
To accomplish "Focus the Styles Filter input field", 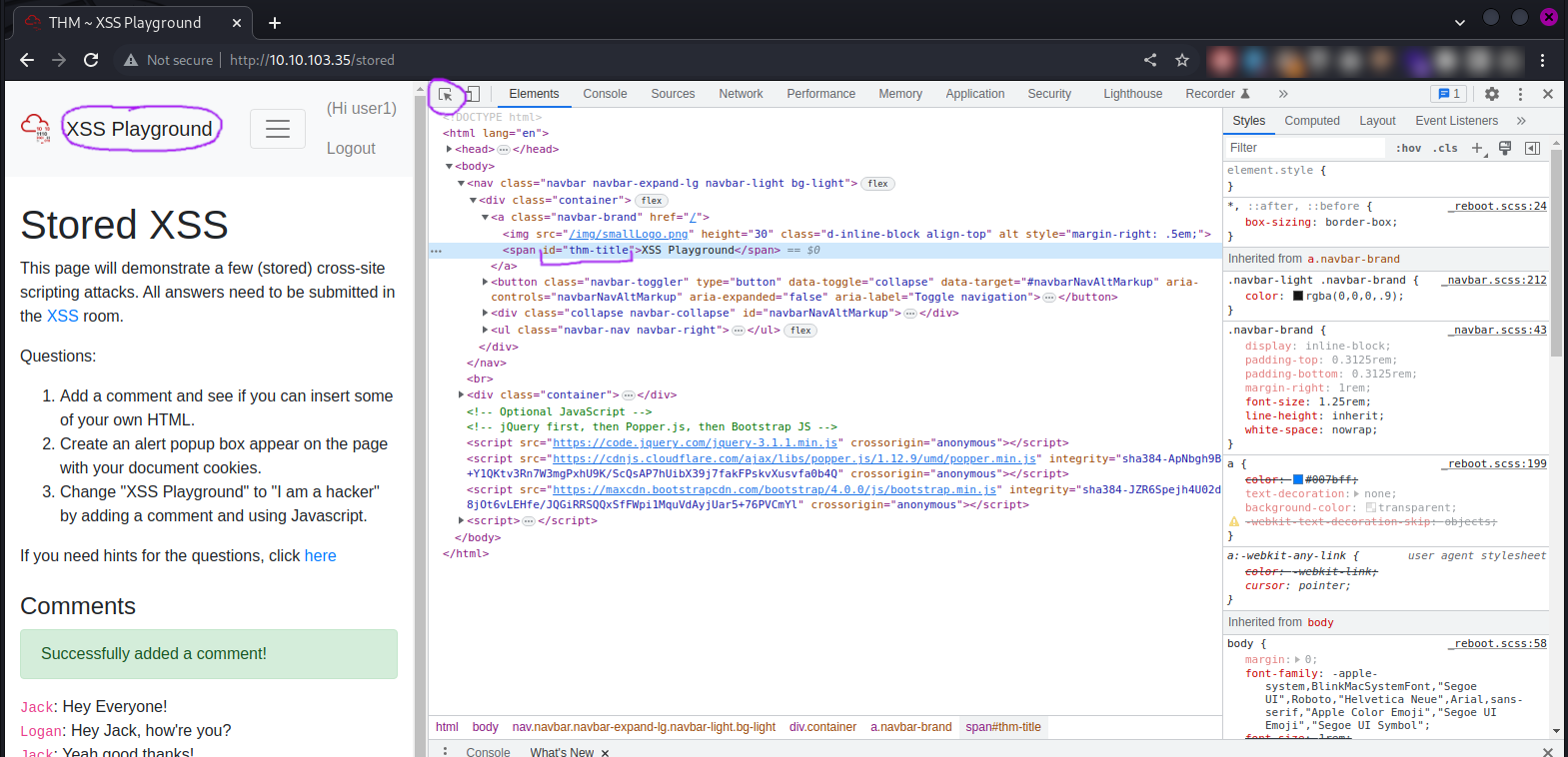I will pyautogui.click(x=1306, y=148).
